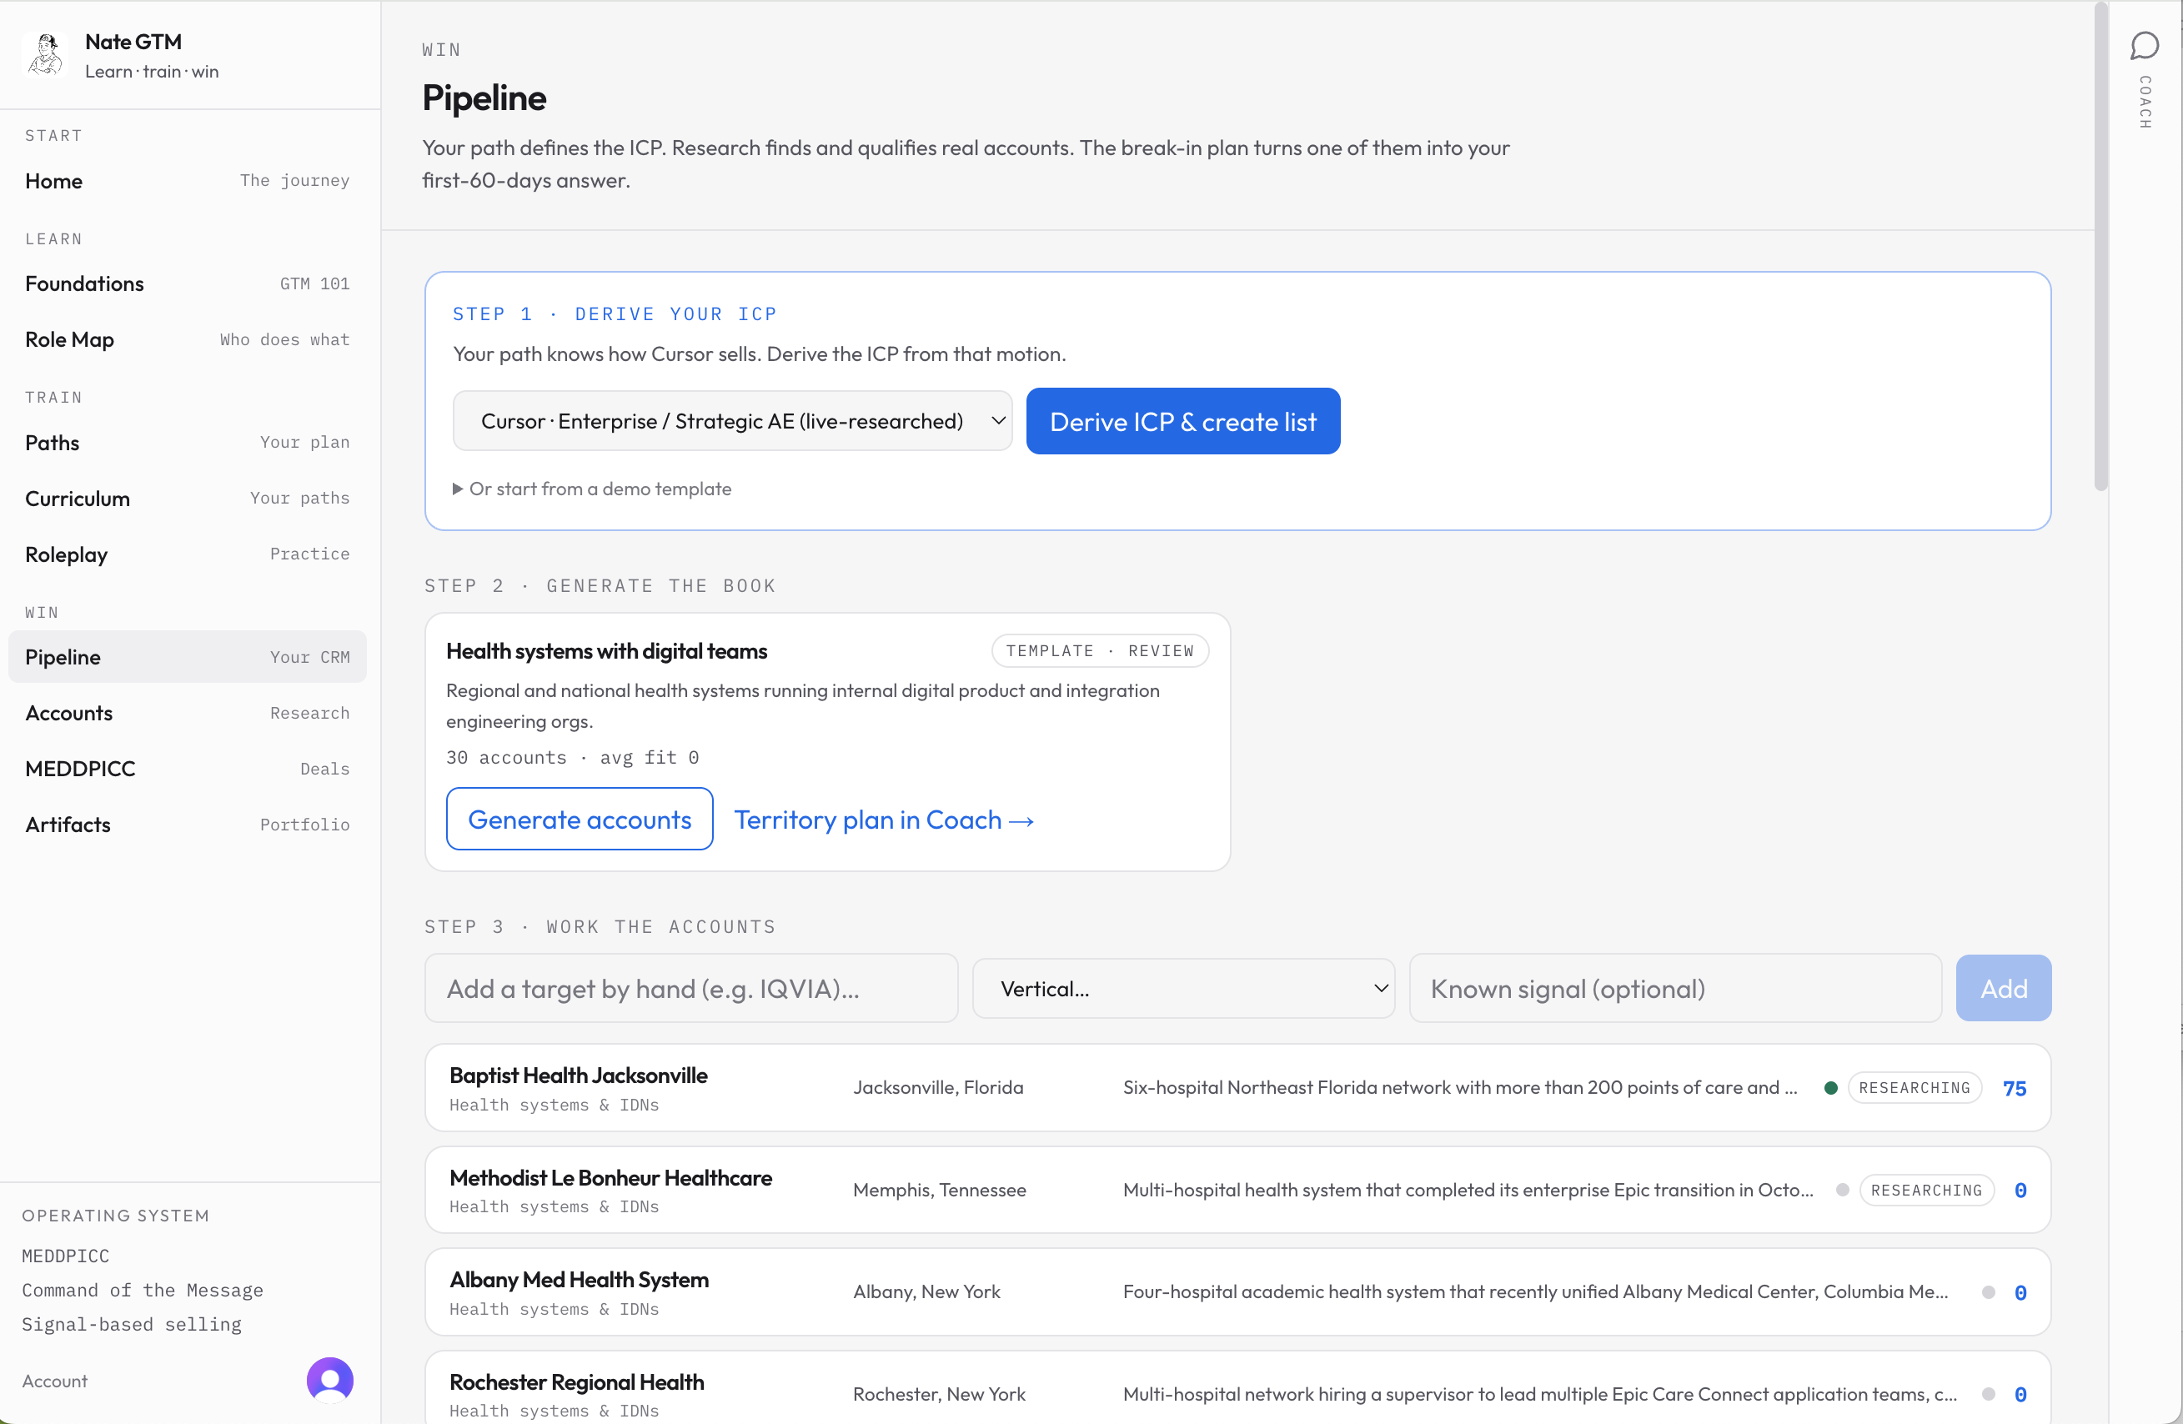Click the green status dot for Baptist Health

coord(1831,1087)
